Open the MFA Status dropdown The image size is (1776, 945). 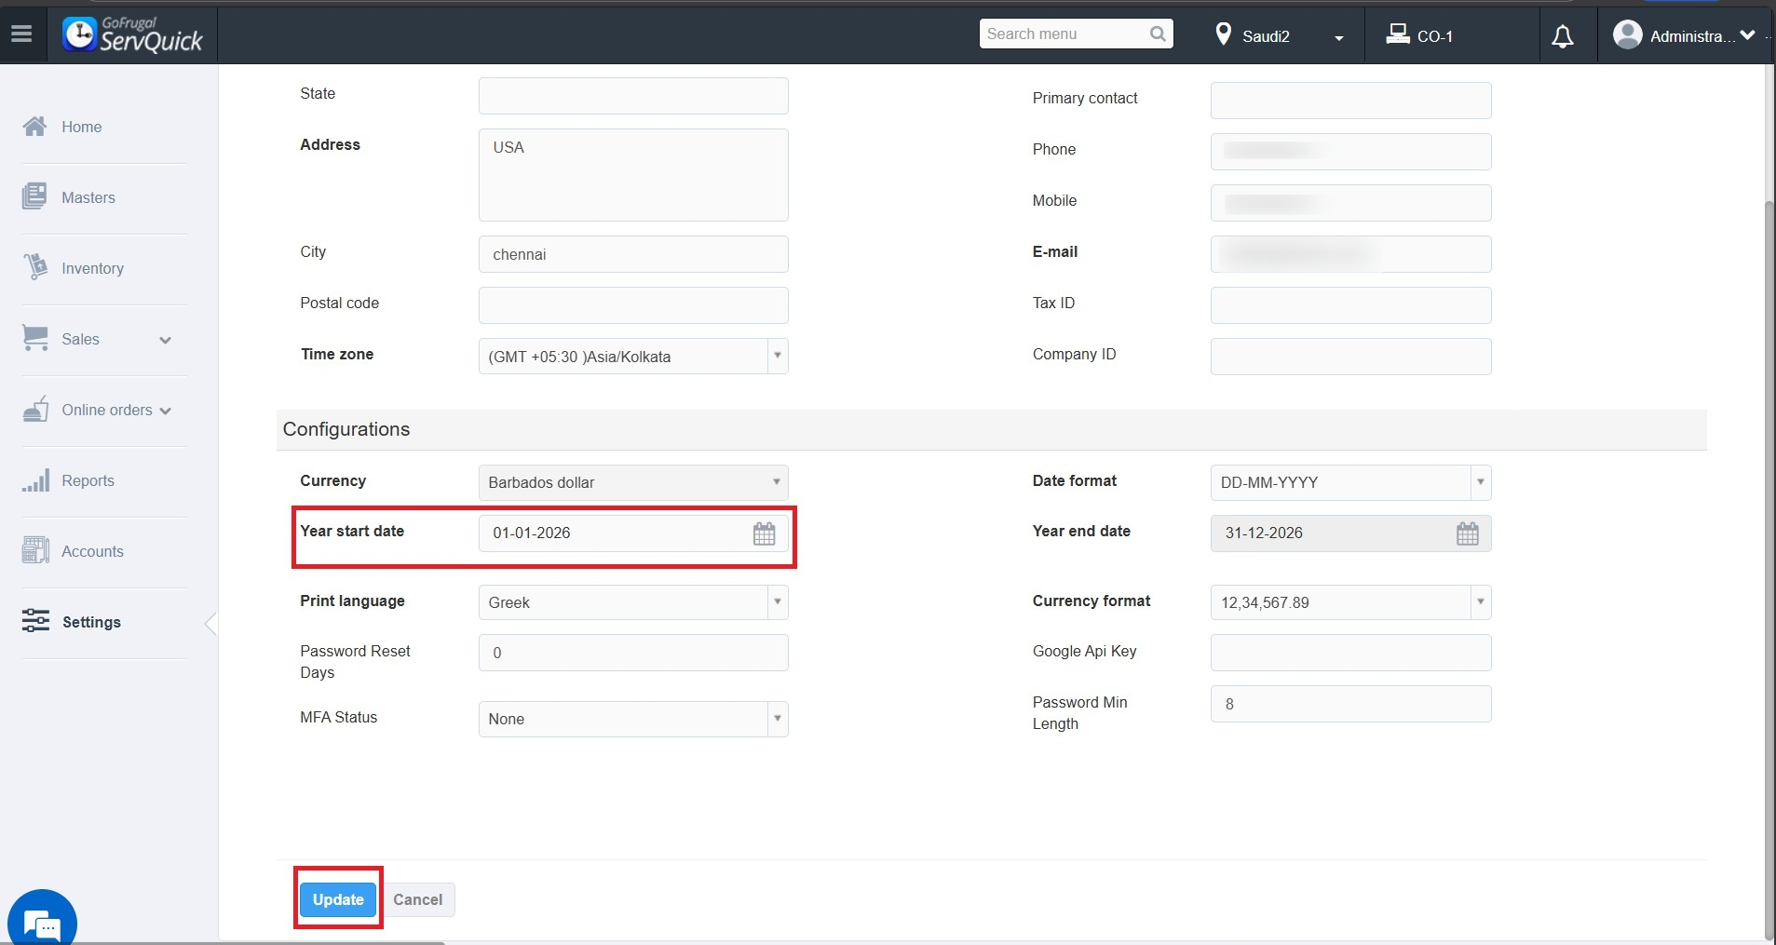pyautogui.click(x=633, y=719)
